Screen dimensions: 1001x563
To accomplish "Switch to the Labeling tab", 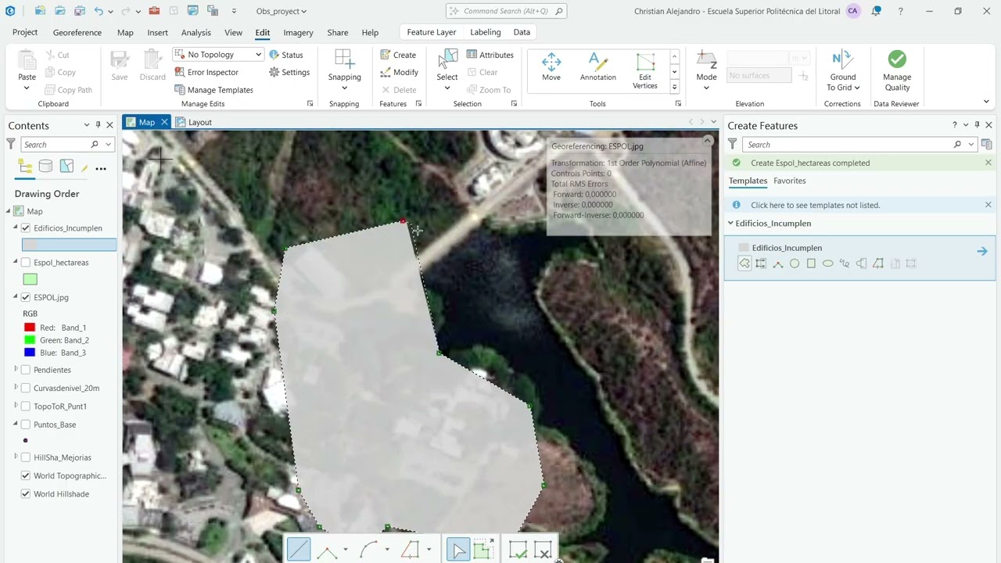I will (486, 32).
